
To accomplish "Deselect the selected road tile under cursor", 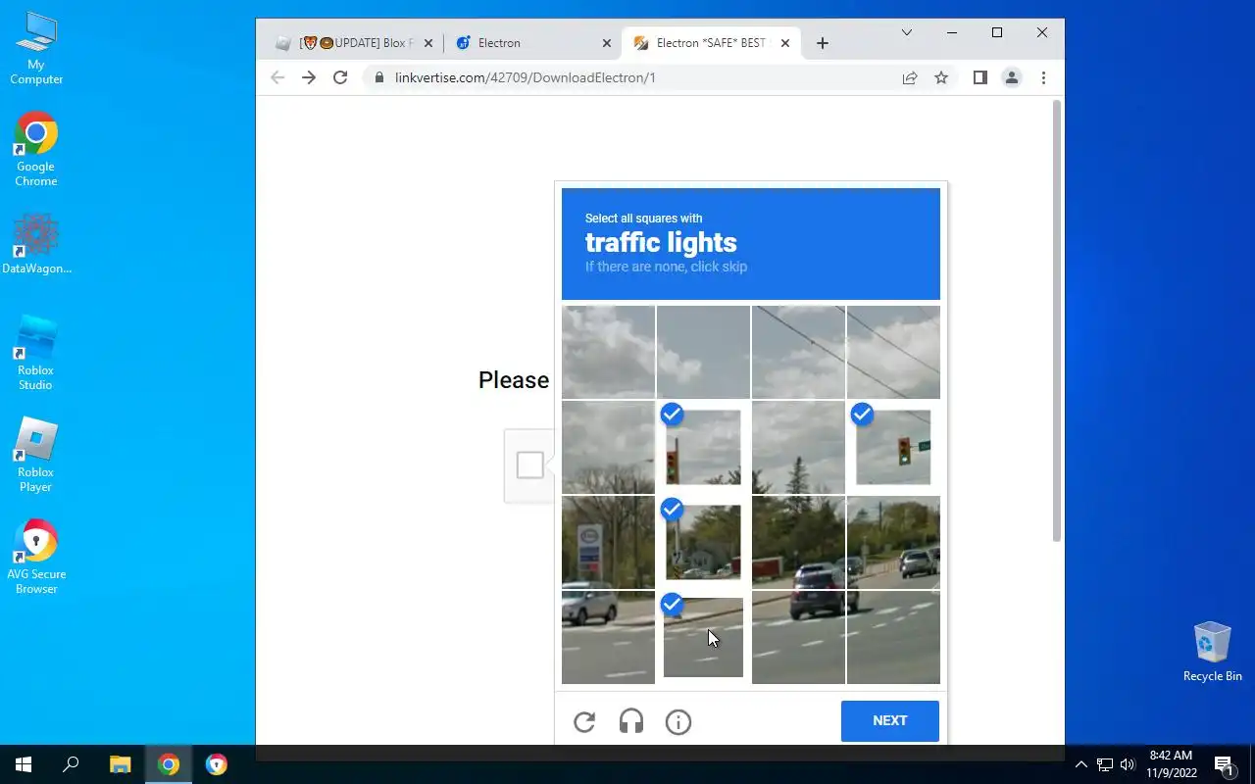I will coord(703,637).
